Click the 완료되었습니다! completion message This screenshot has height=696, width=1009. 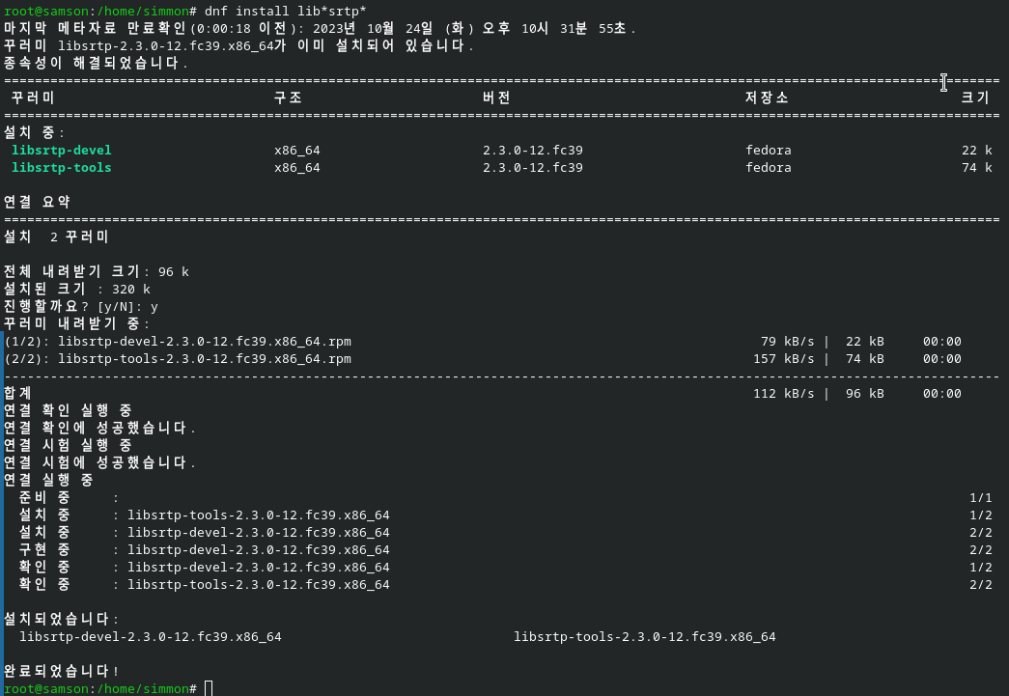tap(61, 671)
